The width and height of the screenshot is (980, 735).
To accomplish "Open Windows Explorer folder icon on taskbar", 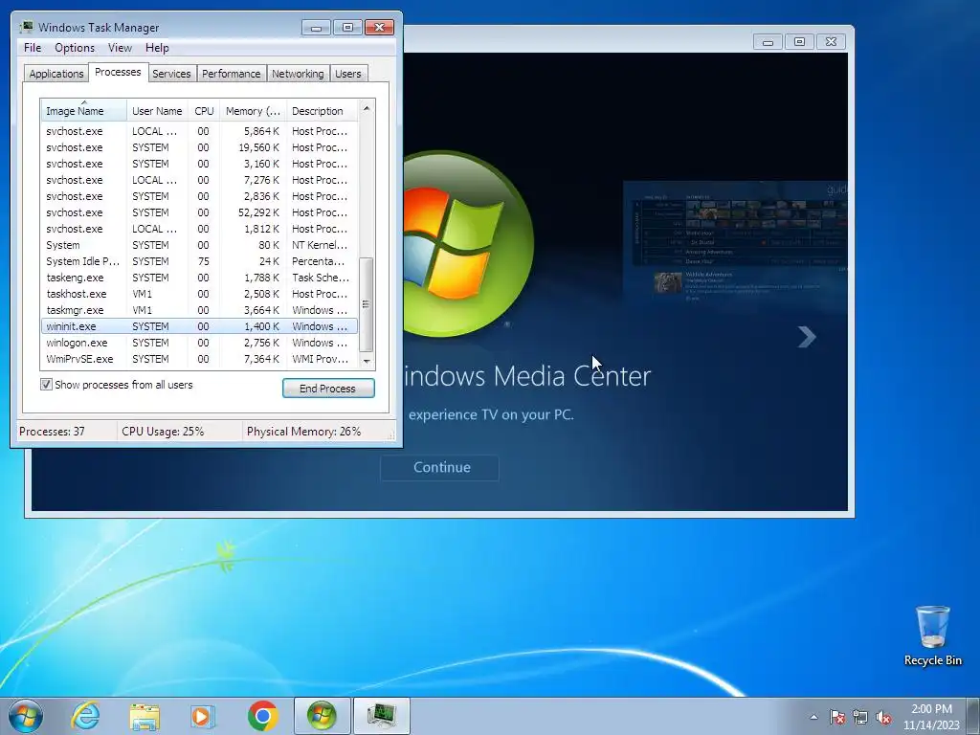I will 145,717.
